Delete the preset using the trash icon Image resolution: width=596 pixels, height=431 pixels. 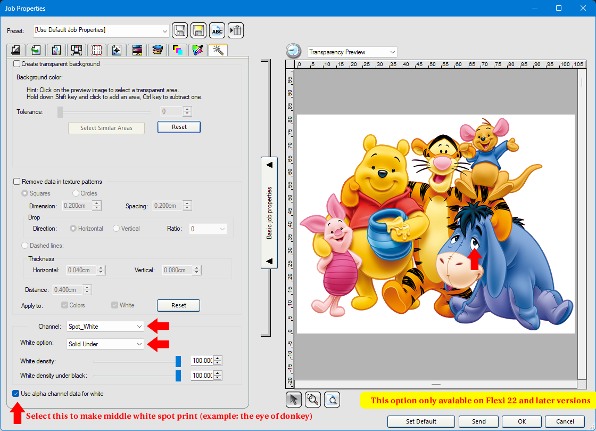click(236, 30)
